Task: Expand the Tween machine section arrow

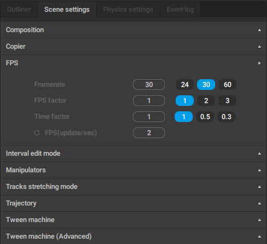Action: (x=260, y=220)
